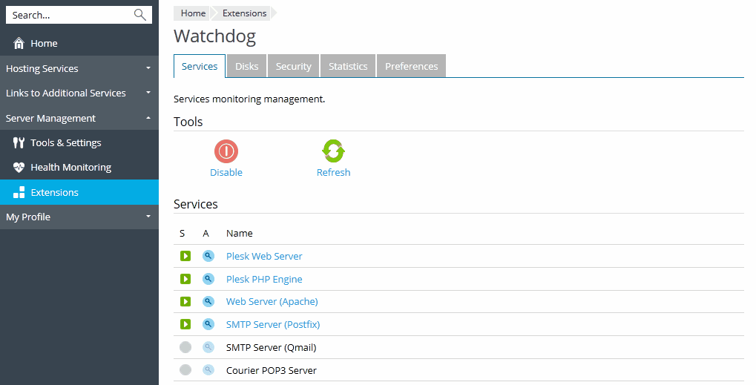Switch to the Disks tab

[x=247, y=66]
